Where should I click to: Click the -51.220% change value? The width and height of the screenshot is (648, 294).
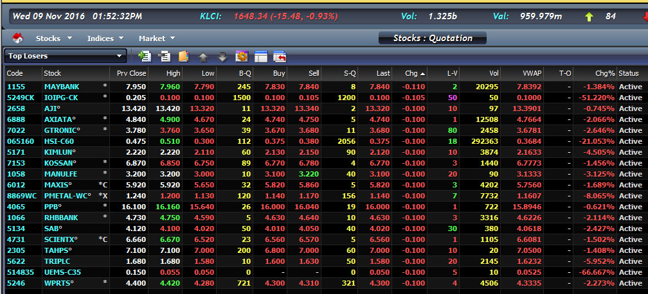coord(596,98)
